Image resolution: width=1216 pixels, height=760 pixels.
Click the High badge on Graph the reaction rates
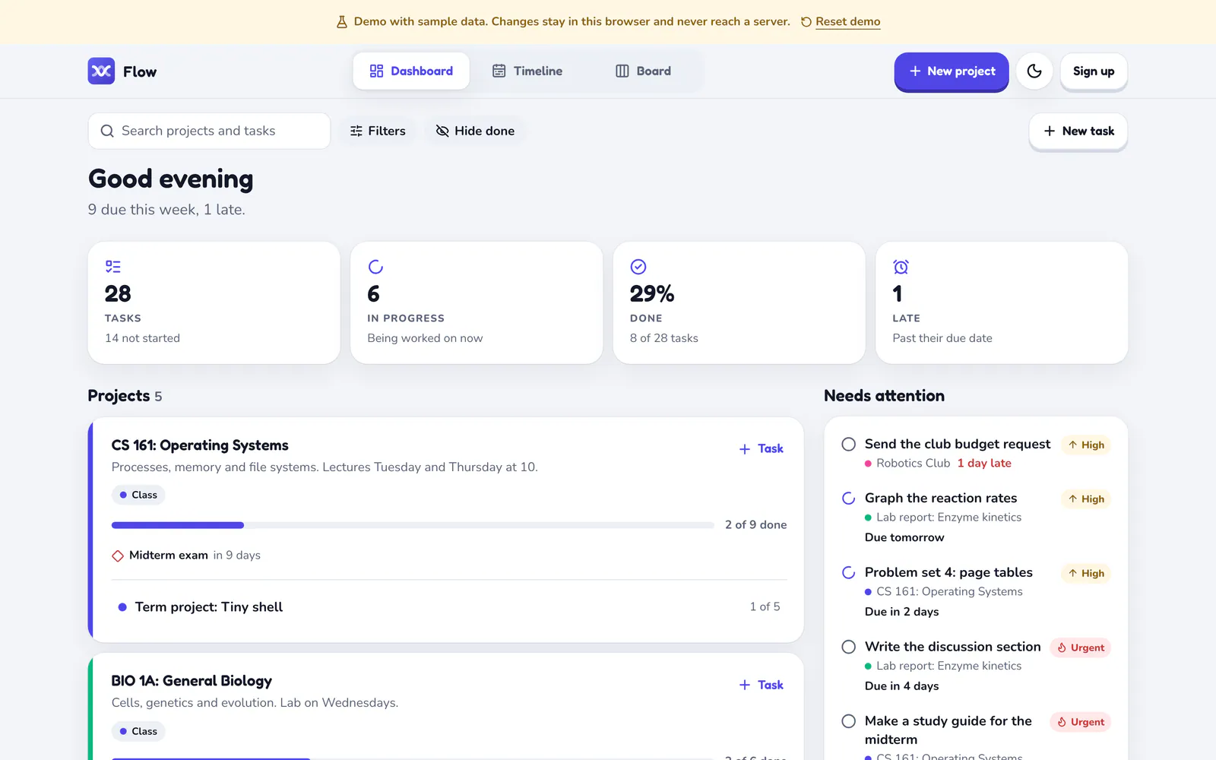(1086, 499)
